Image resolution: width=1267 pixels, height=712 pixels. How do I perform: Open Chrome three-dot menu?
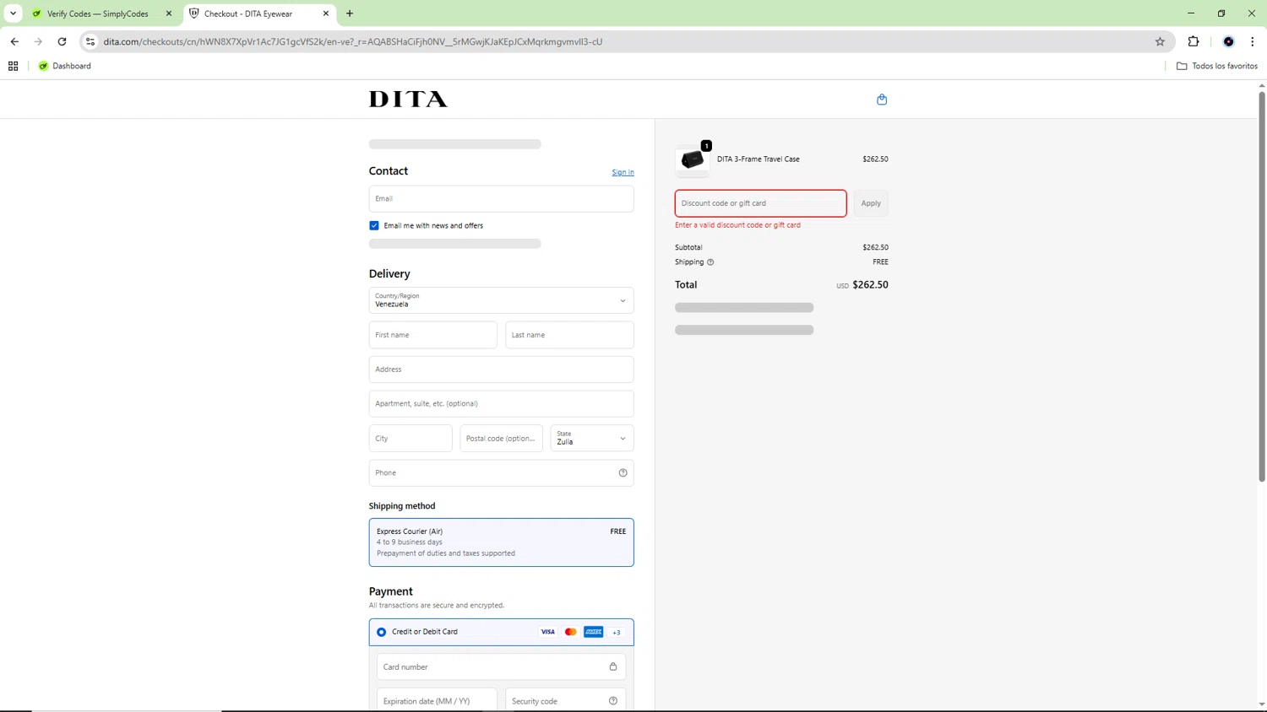tap(1253, 41)
